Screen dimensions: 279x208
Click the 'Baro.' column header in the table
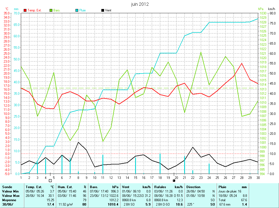click(94, 187)
